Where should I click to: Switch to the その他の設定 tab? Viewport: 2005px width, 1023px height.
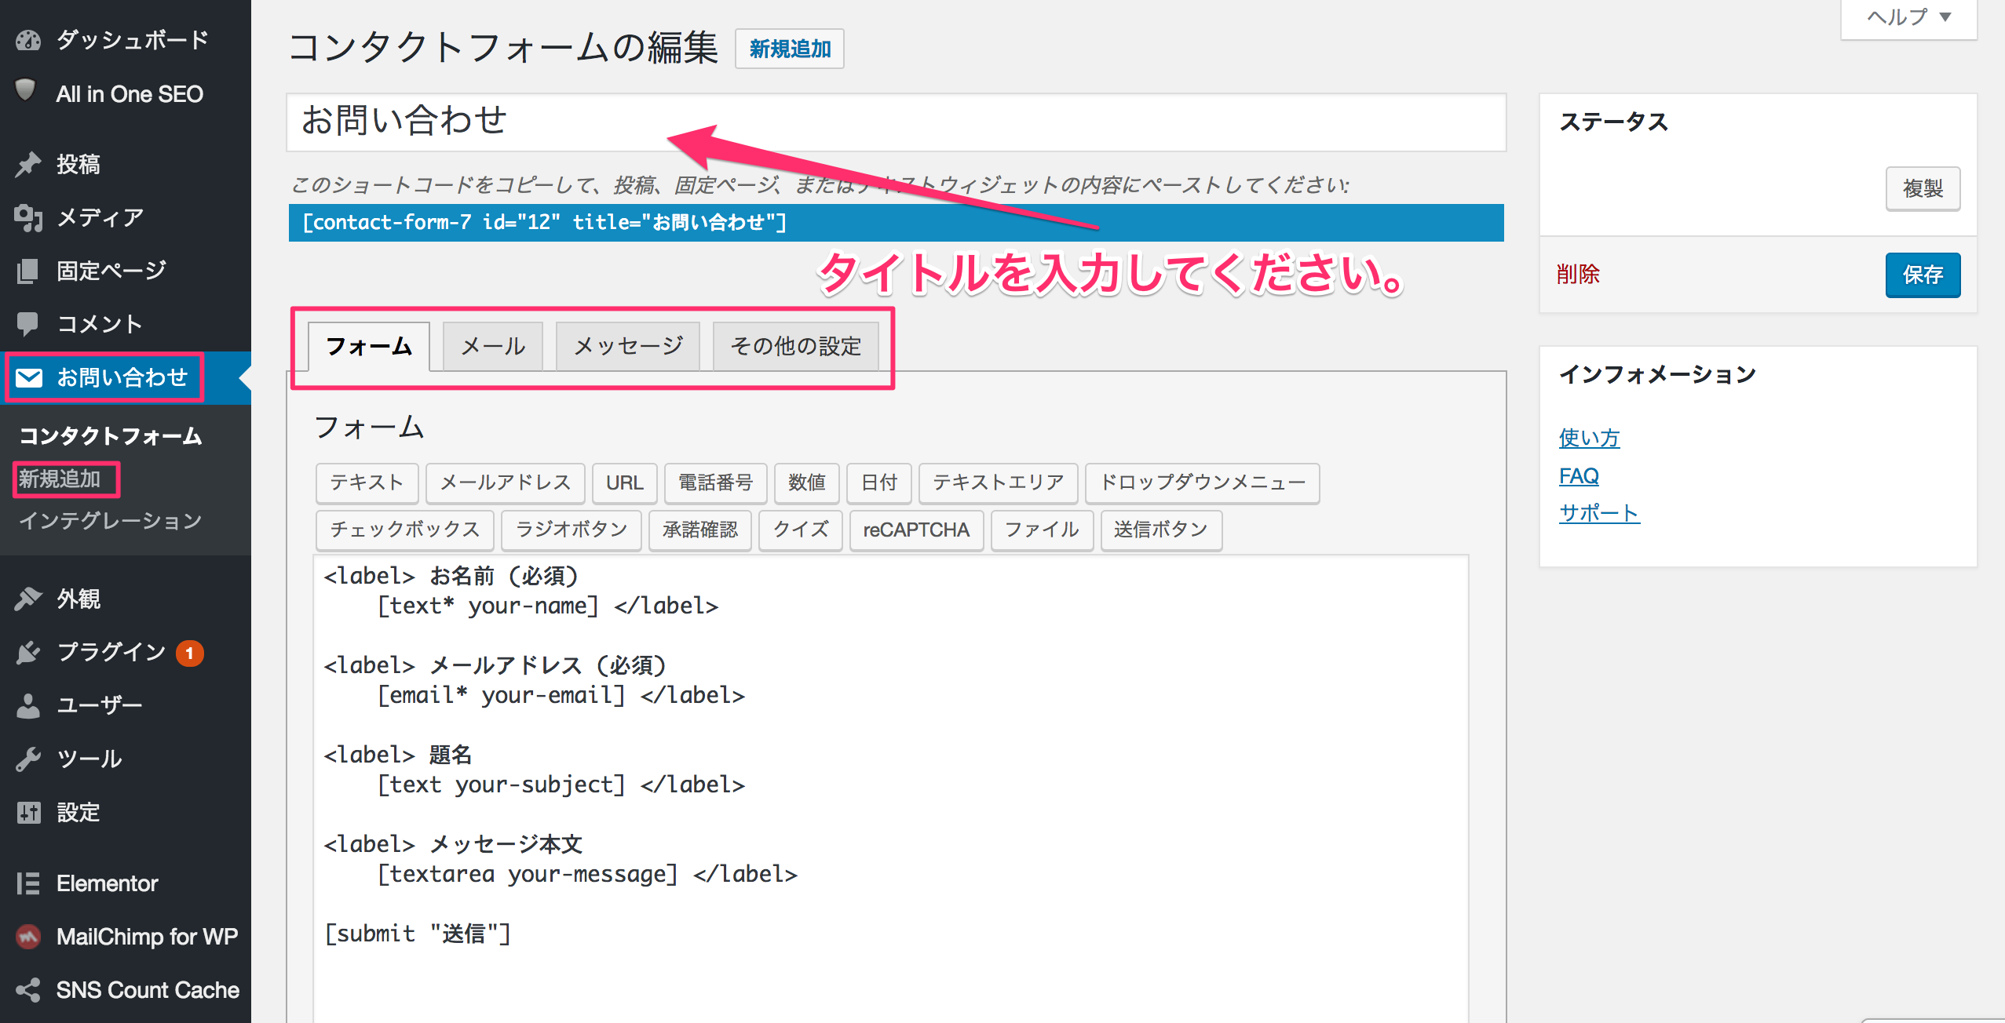pos(794,345)
